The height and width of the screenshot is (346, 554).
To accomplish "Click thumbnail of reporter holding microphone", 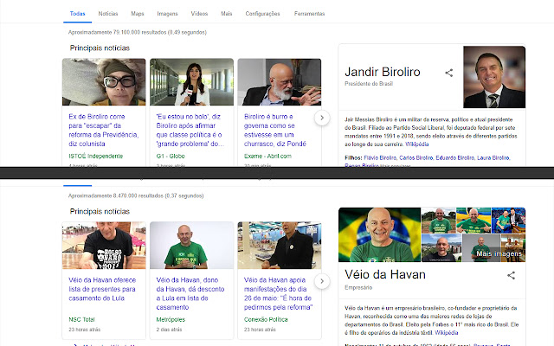I will coord(191,82).
